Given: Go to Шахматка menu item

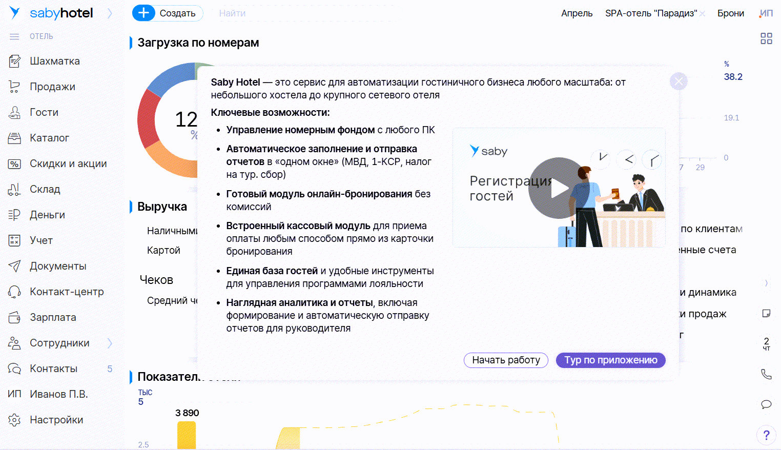Looking at the screenshot, I should tap(55, 61).
